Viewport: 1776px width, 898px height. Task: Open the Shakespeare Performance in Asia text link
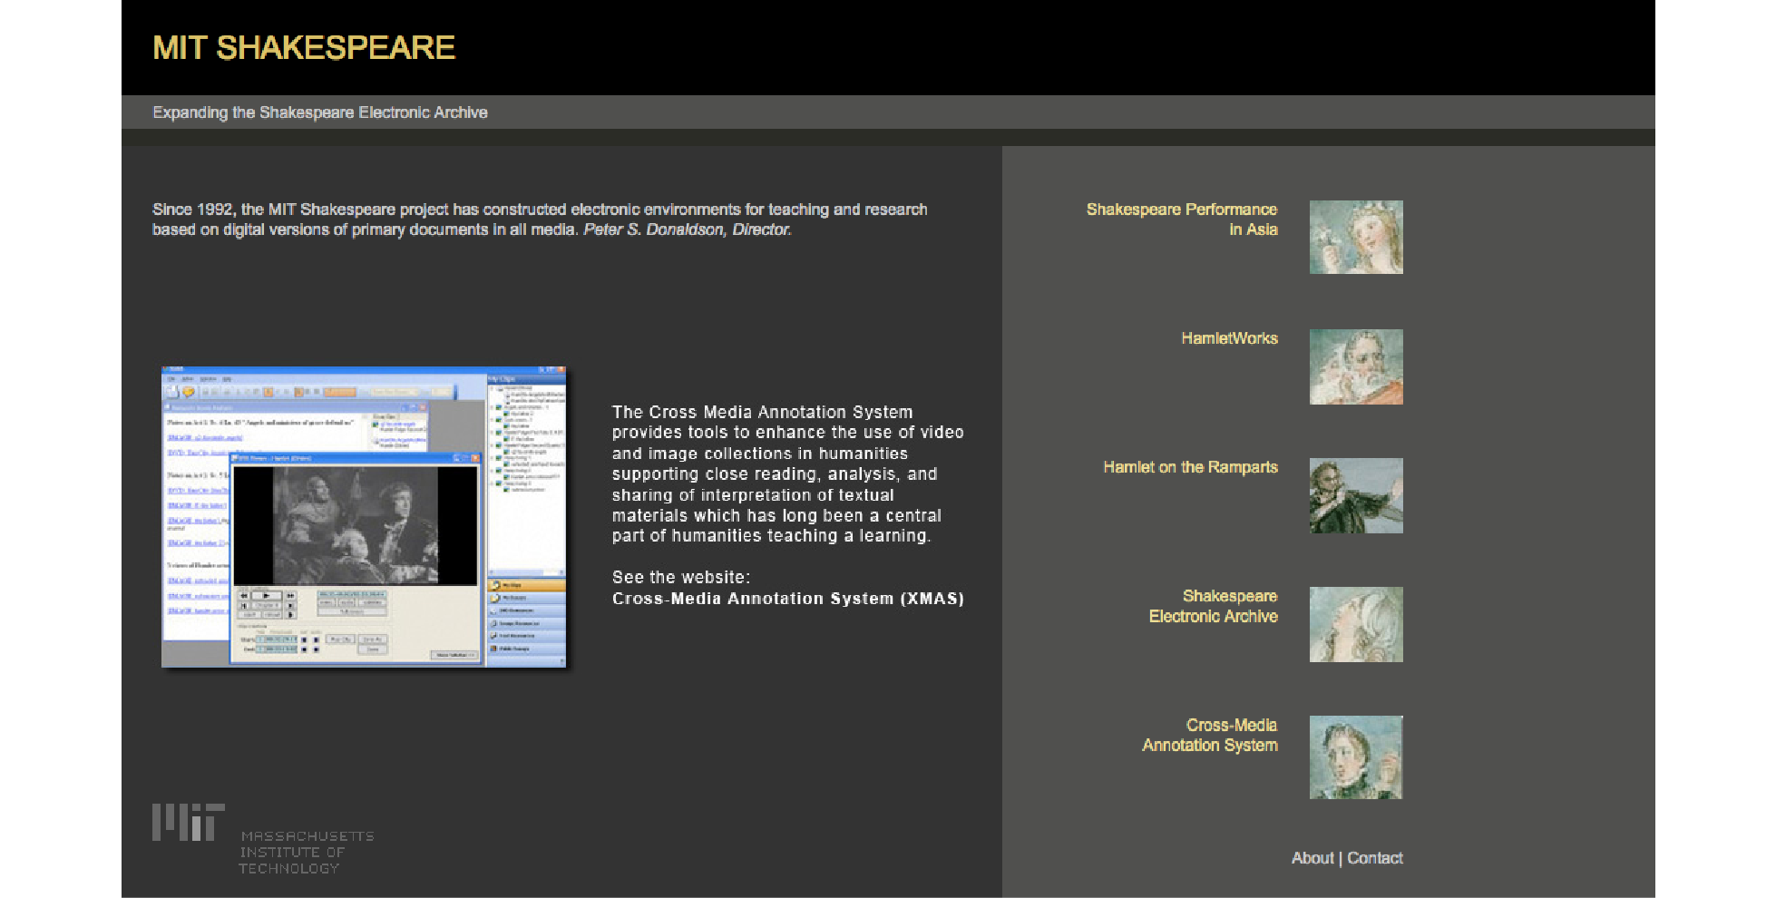pos(1181,220)
